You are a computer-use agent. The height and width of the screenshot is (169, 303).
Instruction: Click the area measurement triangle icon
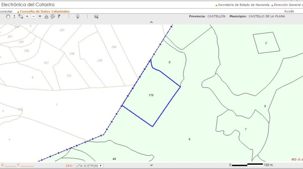click(46, 17)
